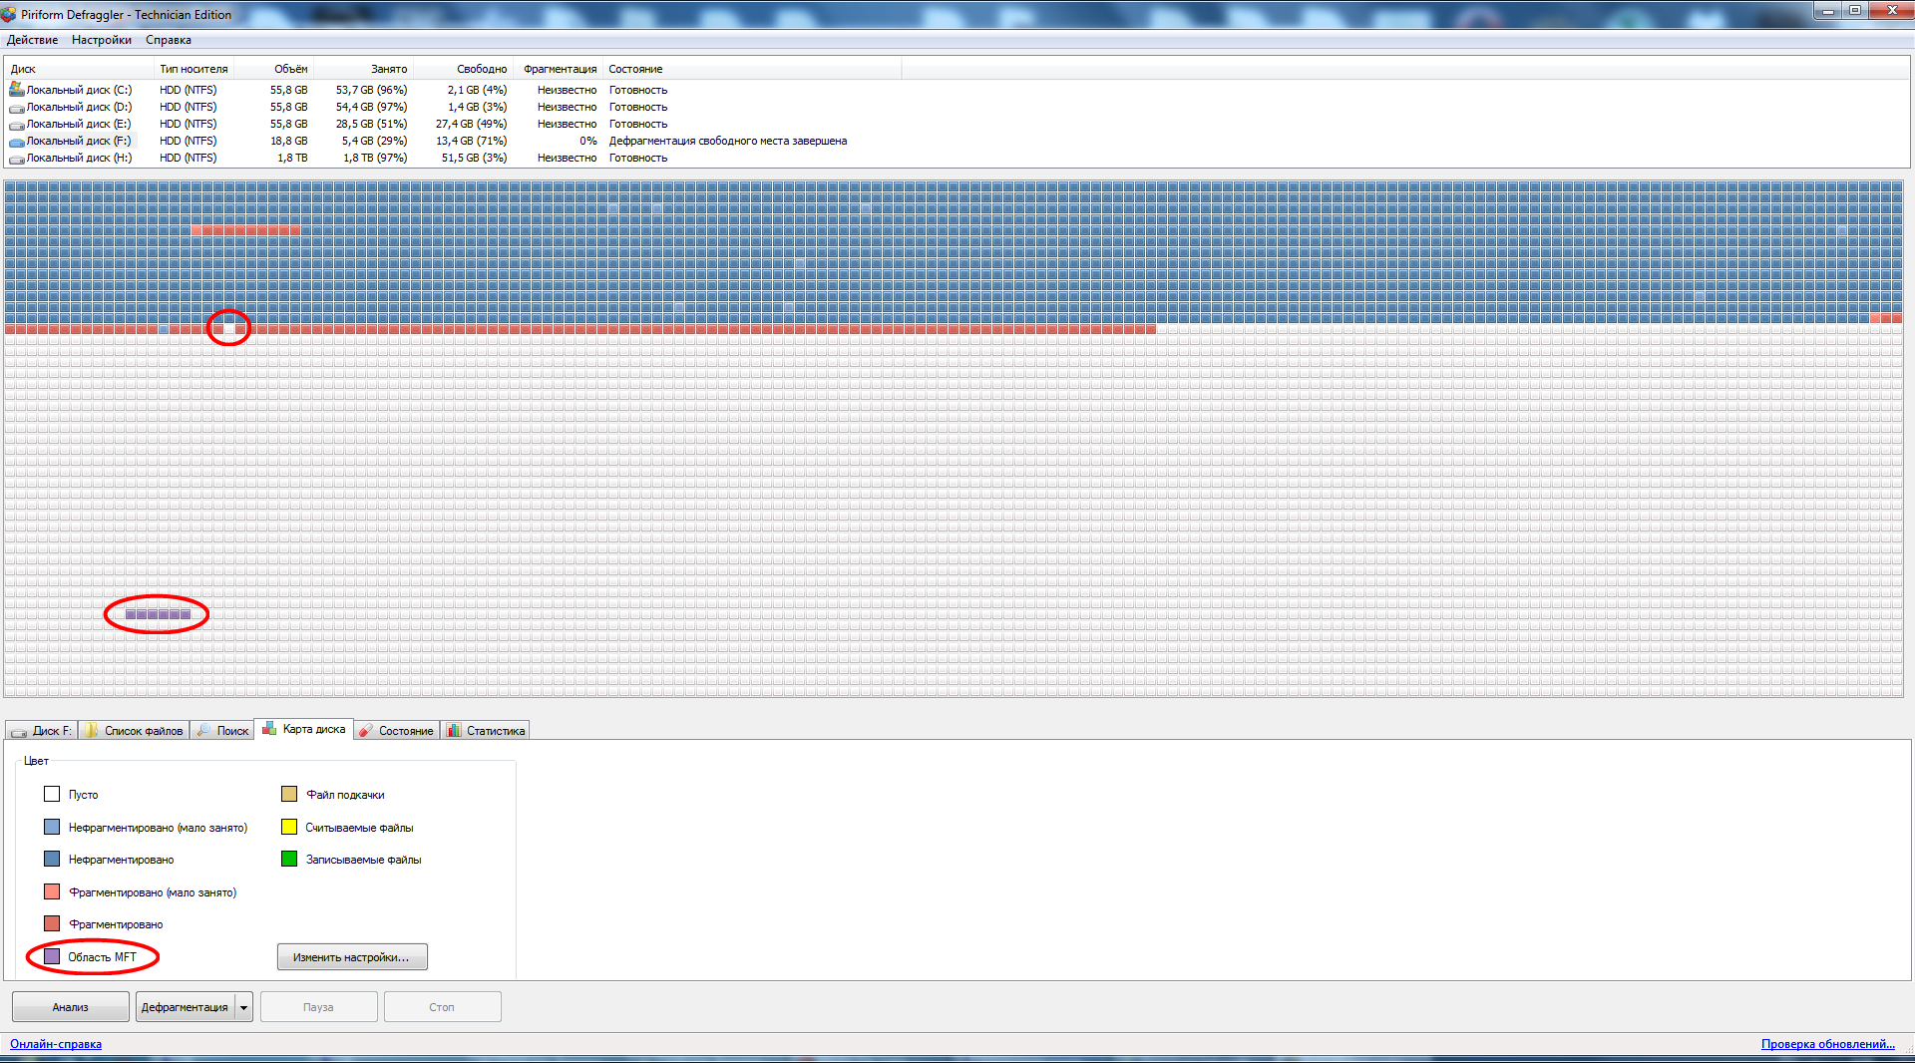
Task: Open the Онлайн-справка link
Action: (56, 1044)
